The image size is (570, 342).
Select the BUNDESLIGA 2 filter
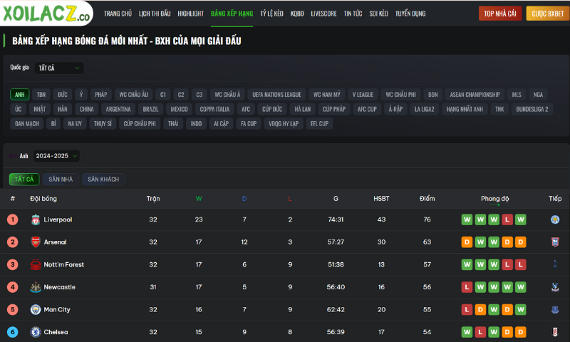pyautogui.click(x=532, y=109)
